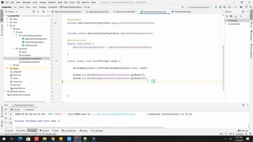This screenshot has height=142, width=253.
Task: Open Java Enterprise tool window
Action: pos(69,131)
